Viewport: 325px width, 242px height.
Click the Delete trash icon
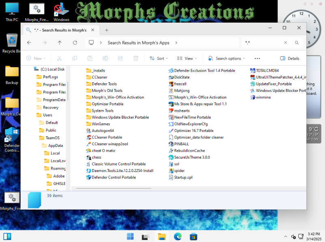click(x=136, y=58)
